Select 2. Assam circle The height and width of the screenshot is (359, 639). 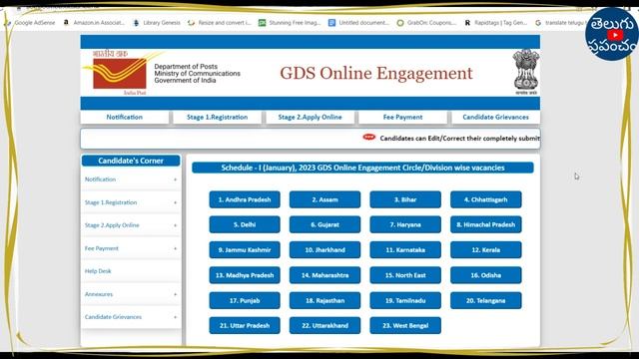[324, 199]
